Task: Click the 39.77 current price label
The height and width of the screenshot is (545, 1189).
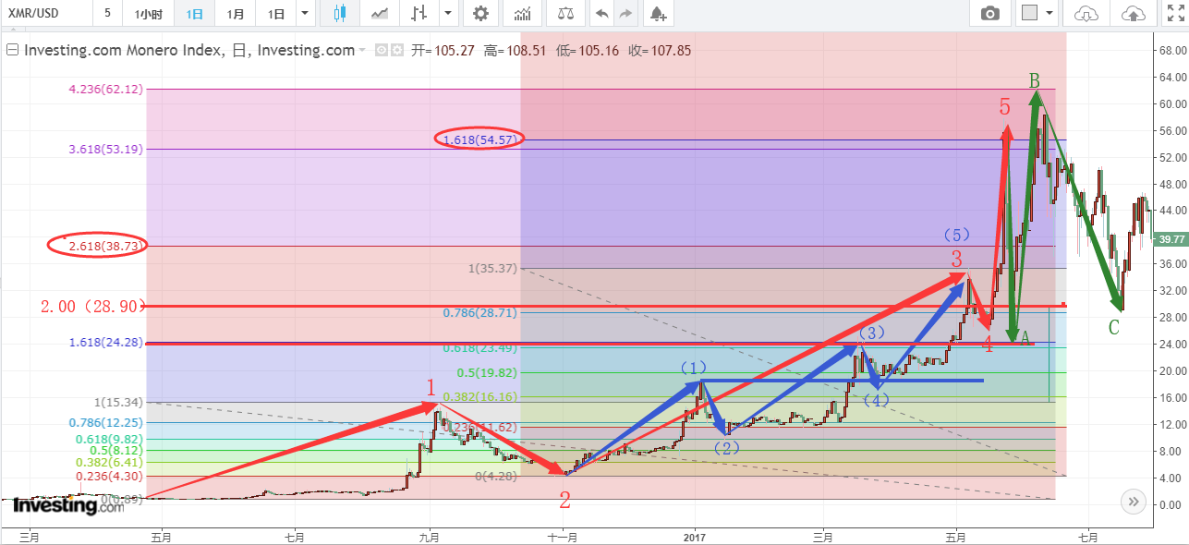Action: [x=1170, y=239]
